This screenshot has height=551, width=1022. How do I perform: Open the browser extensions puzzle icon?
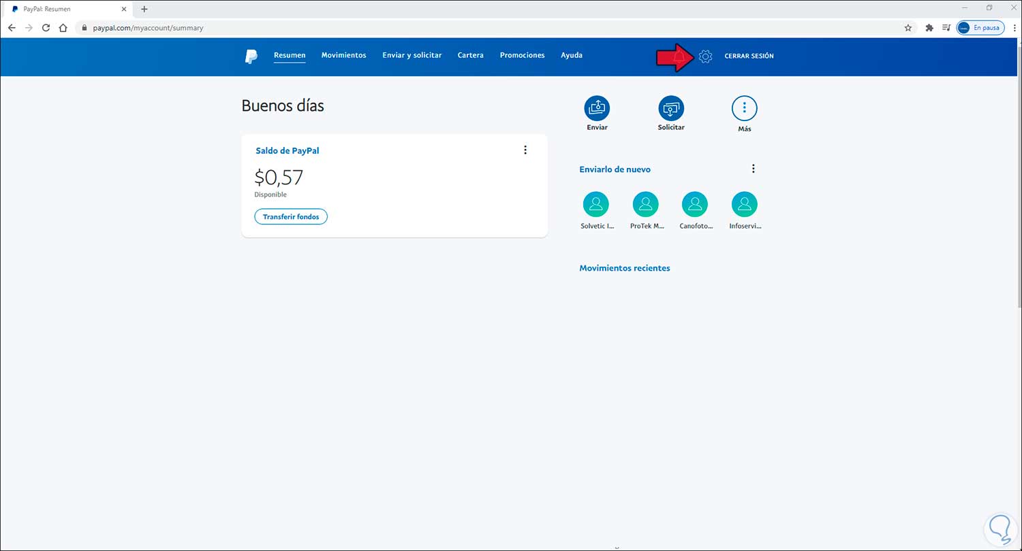[x=929, y=28]
